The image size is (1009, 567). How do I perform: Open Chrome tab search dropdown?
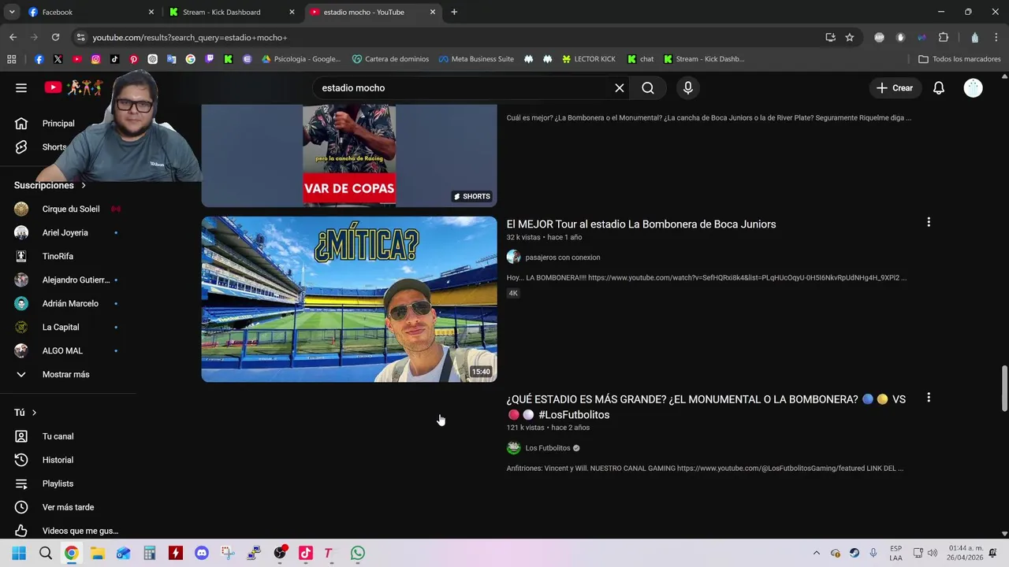12,12
